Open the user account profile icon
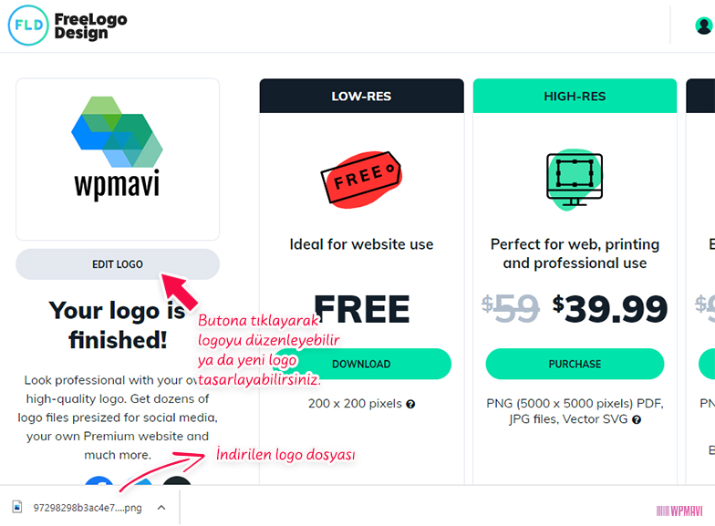715x526 pixels. [x=704, y=26]
